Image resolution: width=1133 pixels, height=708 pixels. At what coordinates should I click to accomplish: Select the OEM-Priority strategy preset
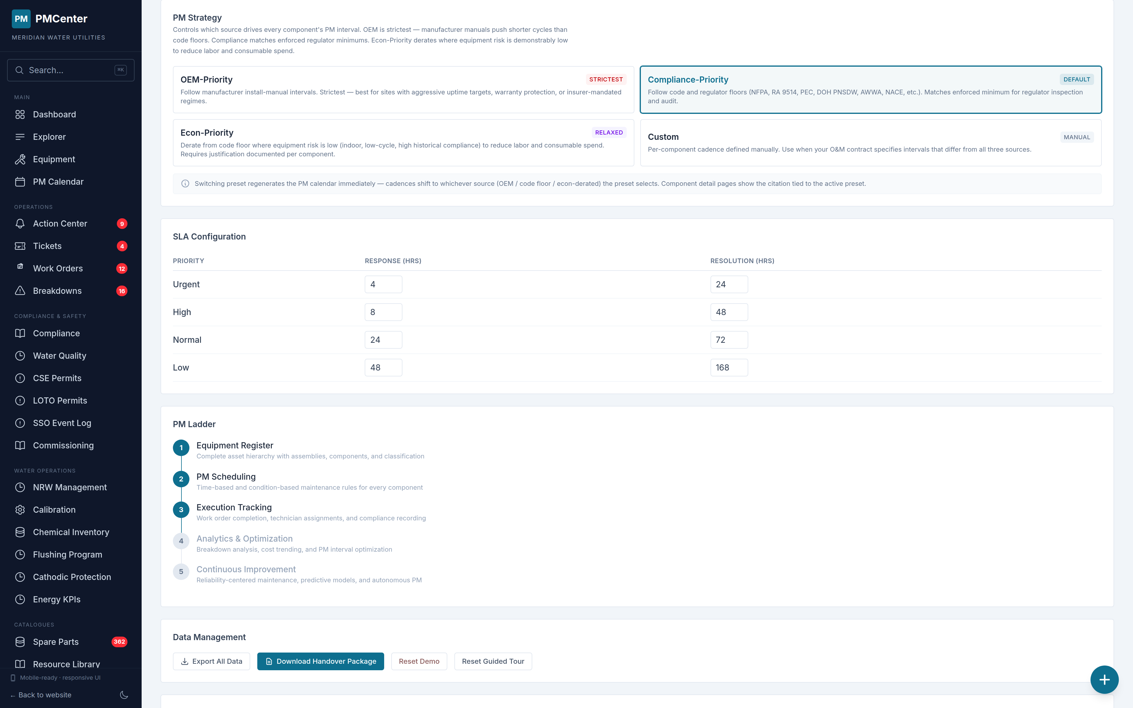pos(403,89)
